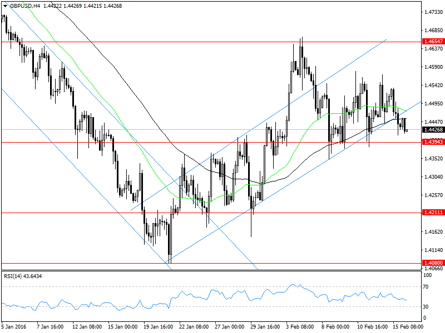Click the 12 Jan 08:00 time label
The height and width of the screenshot is (333, 445).
(87, 327)
